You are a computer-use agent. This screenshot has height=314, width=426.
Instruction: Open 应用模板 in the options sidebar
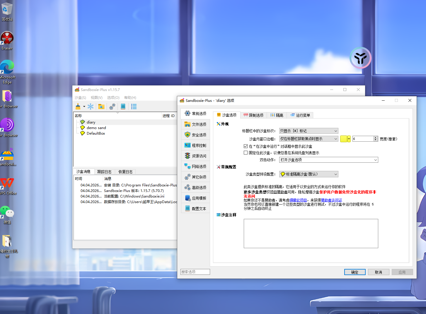pos(195,198)
